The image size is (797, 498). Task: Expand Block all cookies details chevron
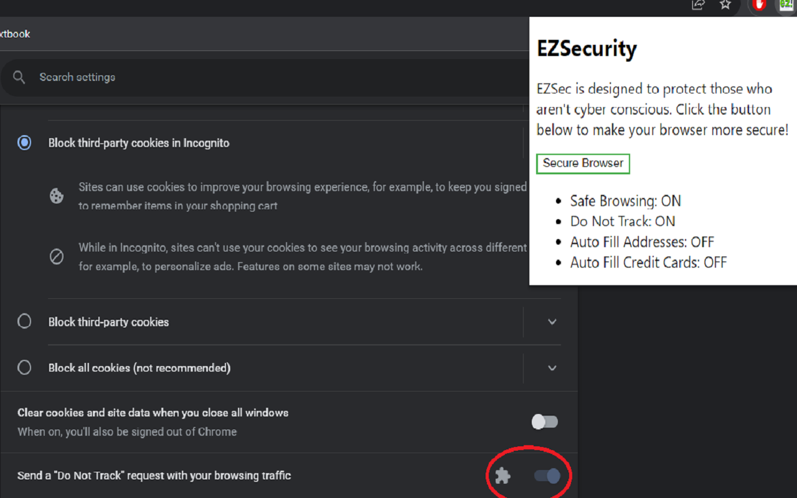[x=552, y=368]
